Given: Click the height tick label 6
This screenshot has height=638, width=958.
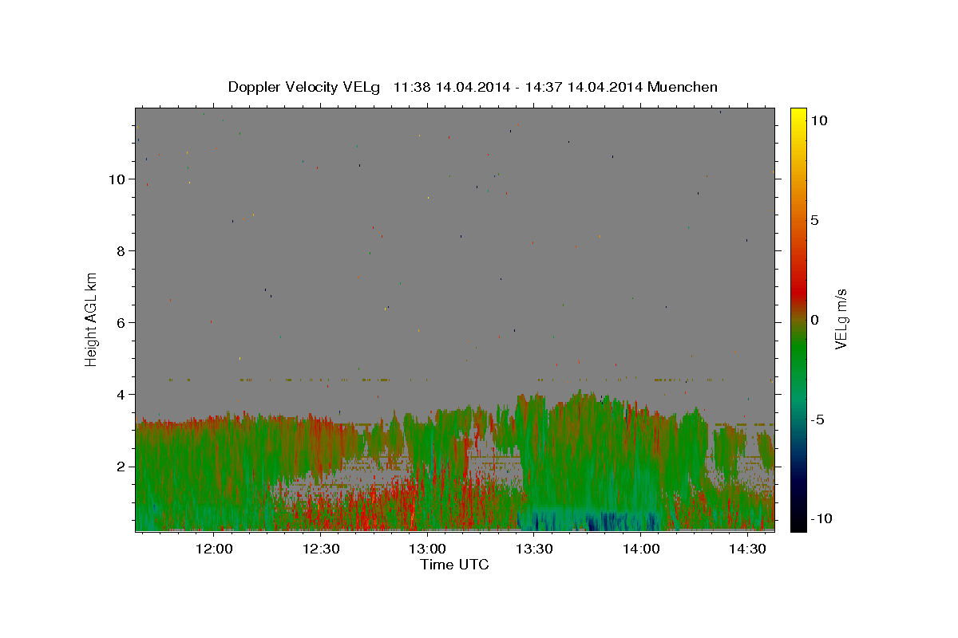Looking at the screenshot, I should [121, 322].
